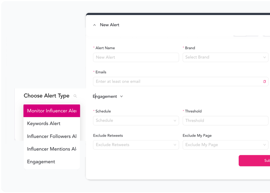Expand the Engagement section chevron

tap(121, 96)
